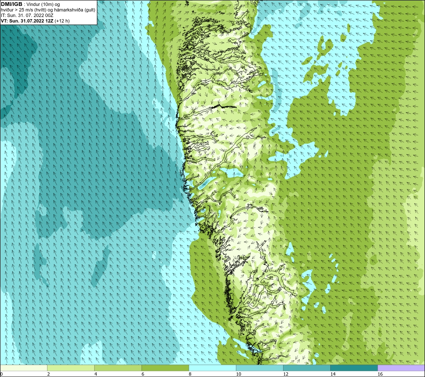Click the 14–16 m/s dark teal legend swatch
Screen dimensions: 425x377
[354, 368]
